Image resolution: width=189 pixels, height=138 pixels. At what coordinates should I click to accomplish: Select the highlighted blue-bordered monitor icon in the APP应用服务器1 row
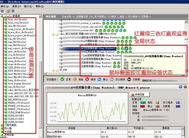pos(126,48)
